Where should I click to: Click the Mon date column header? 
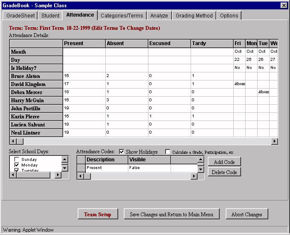pyautogui.click(x=251, y=43)
